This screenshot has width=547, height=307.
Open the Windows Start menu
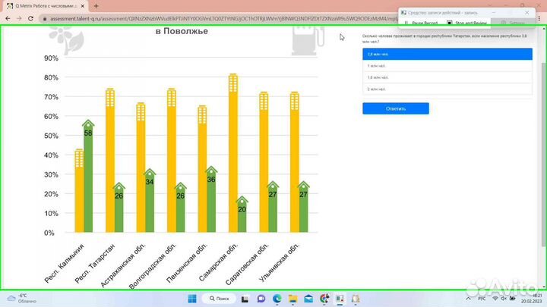click(x=192, y=299)
